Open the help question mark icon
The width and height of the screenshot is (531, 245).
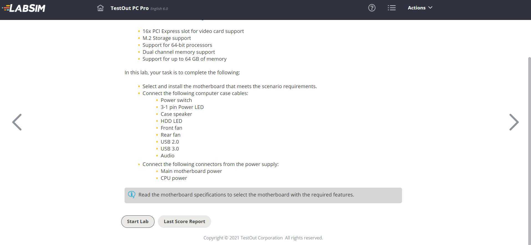[x=372, y=8]
